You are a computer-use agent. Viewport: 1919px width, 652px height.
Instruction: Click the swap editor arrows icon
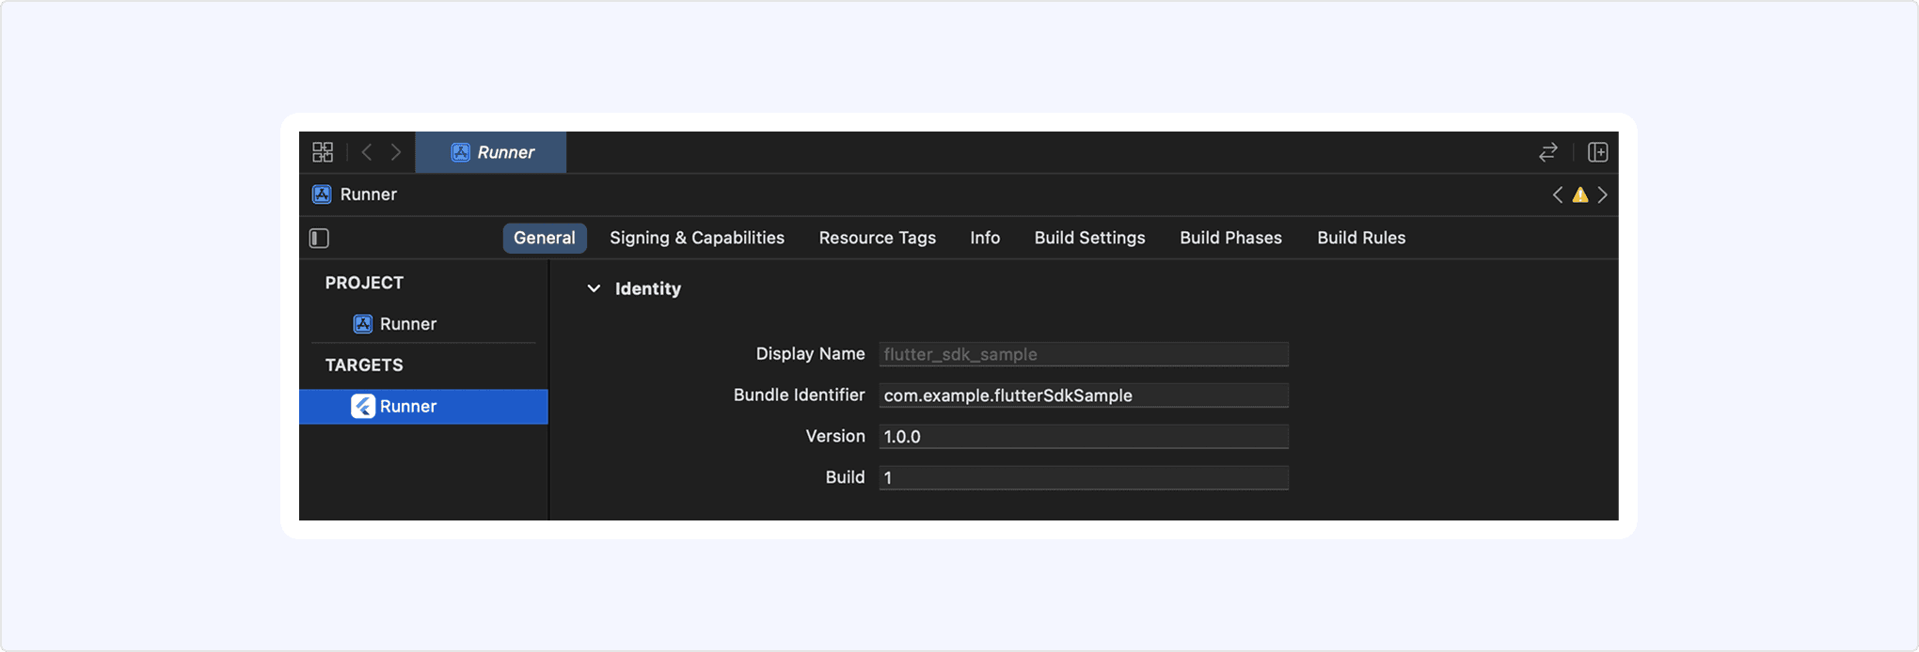pos(1547,152)
